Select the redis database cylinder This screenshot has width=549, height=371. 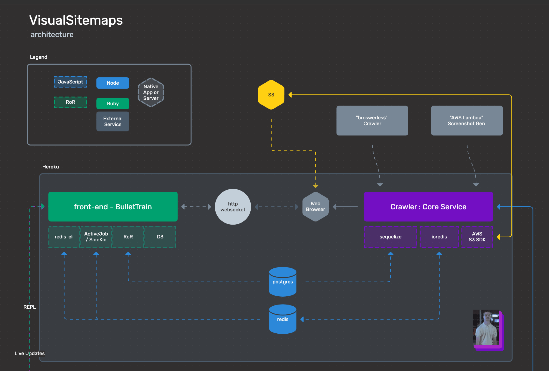[x=282, y=319]
